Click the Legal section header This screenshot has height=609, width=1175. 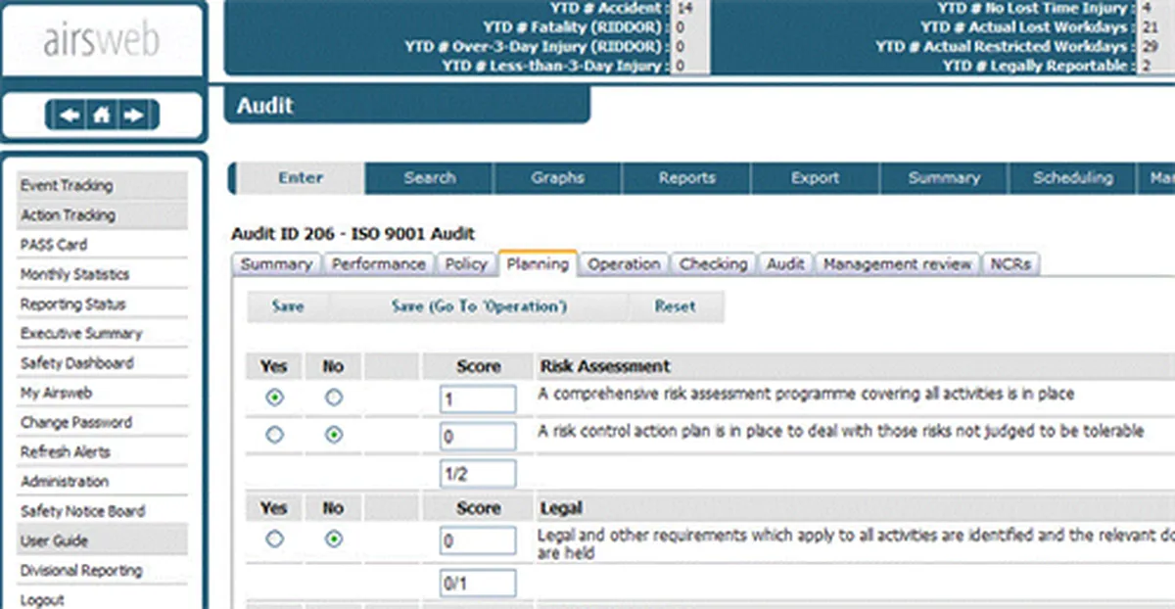coord(561,508)
